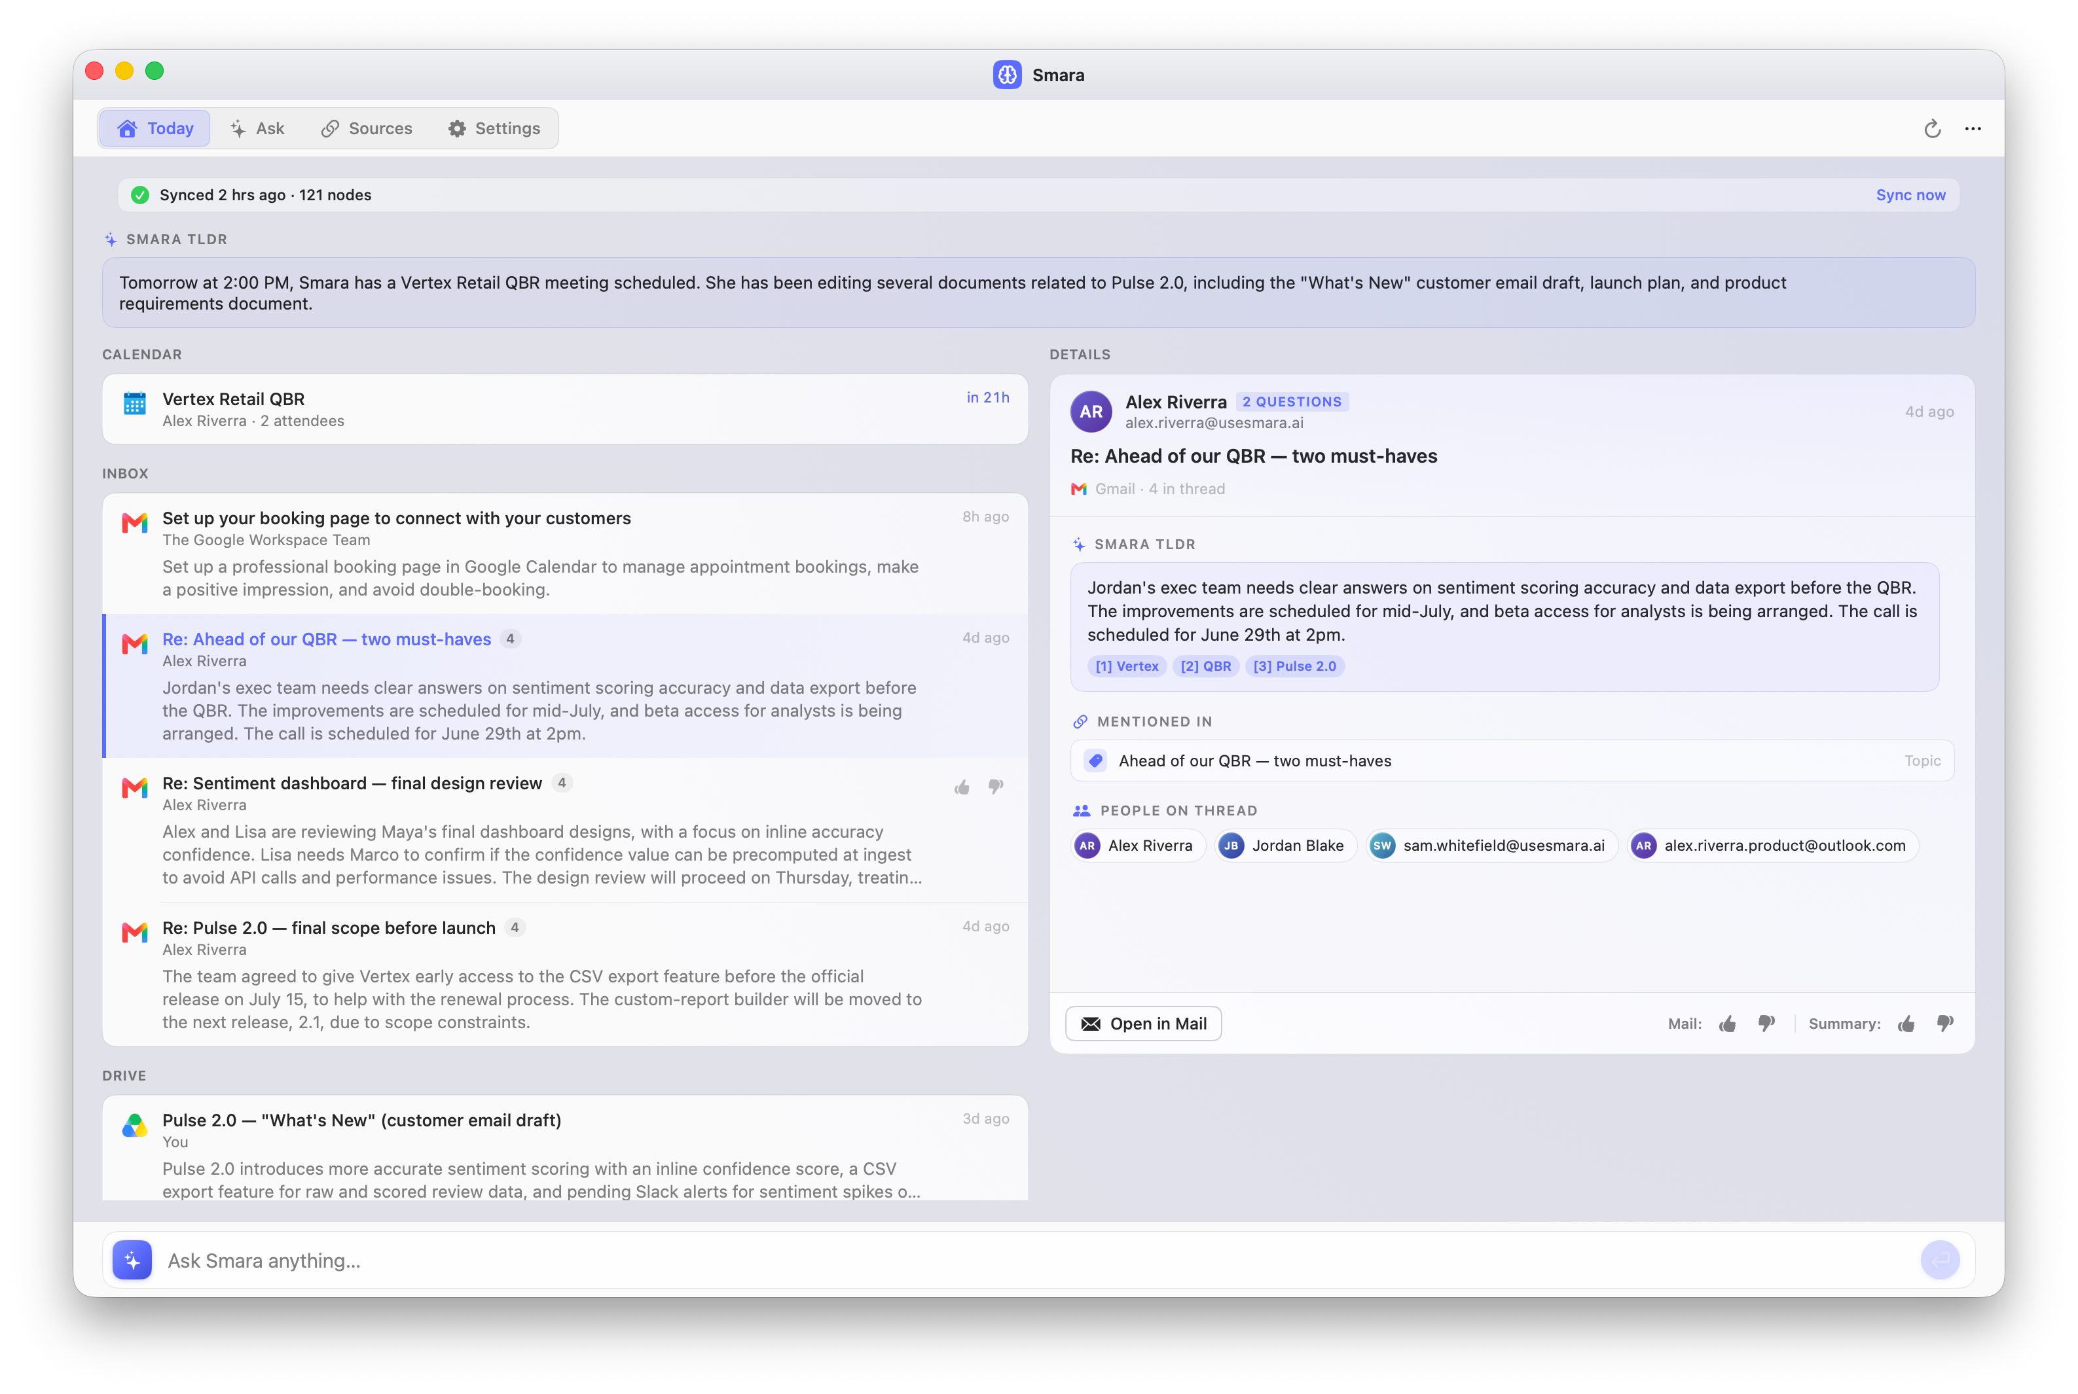This screenshot has height=1394, width=2078.
Task: Click the top Smara TLDR summary box
Action: 1038,293
